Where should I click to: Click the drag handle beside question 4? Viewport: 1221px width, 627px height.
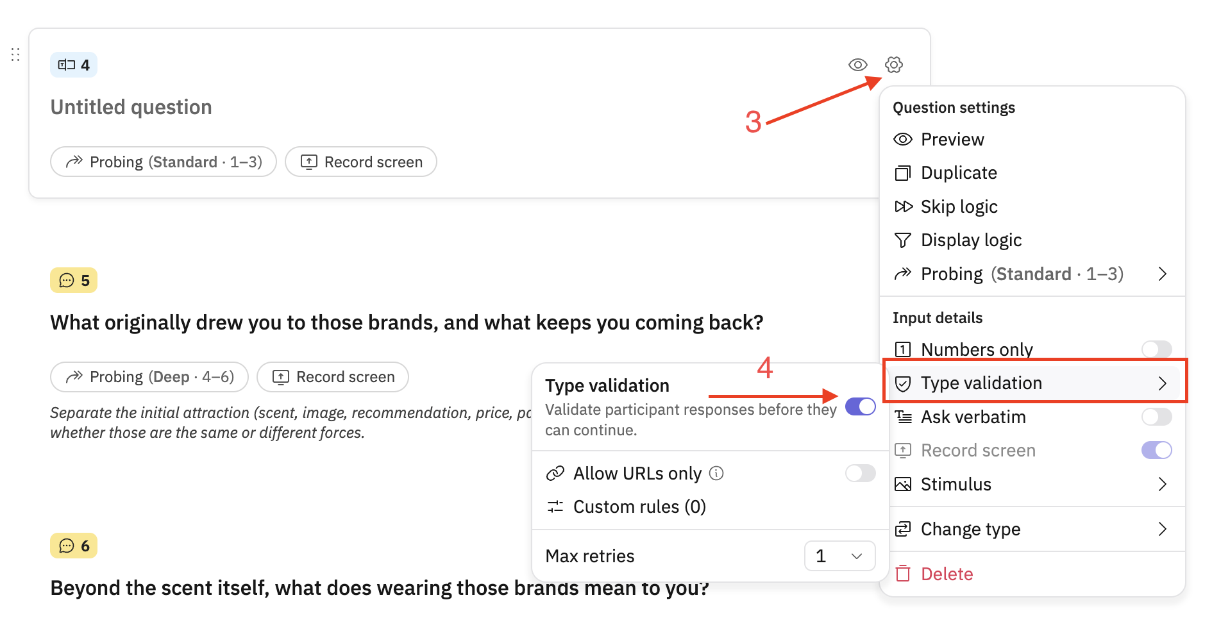15,54
